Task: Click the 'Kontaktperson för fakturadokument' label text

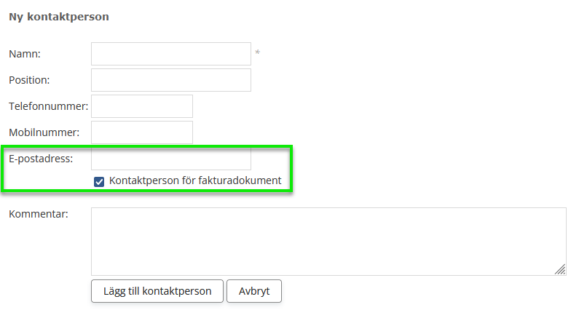Action: (x=195, y=180)
